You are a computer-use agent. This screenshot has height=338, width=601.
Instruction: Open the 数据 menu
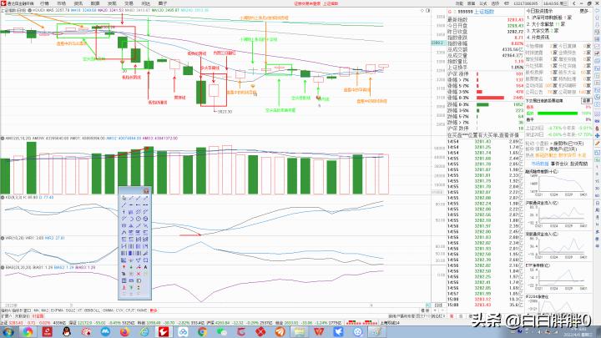click(95, 3)
